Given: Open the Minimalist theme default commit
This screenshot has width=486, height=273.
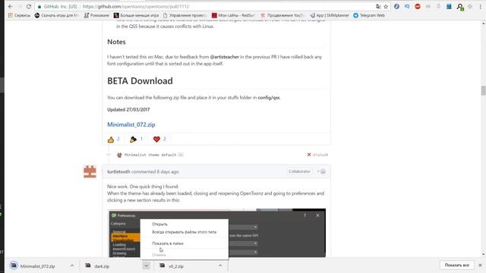Looking at the screenshot, I should (150, 155).
